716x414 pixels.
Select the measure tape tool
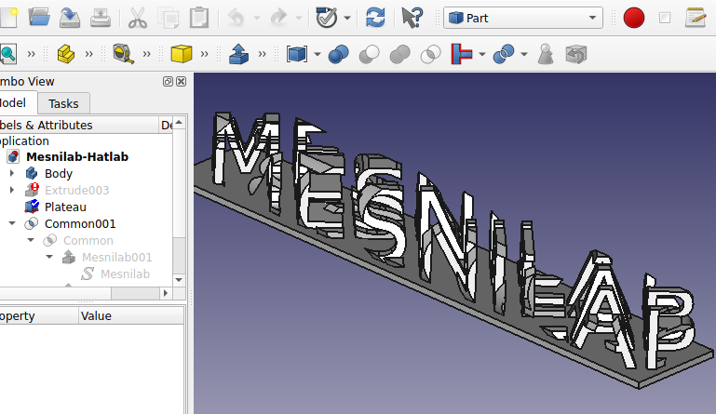point(123,54)
